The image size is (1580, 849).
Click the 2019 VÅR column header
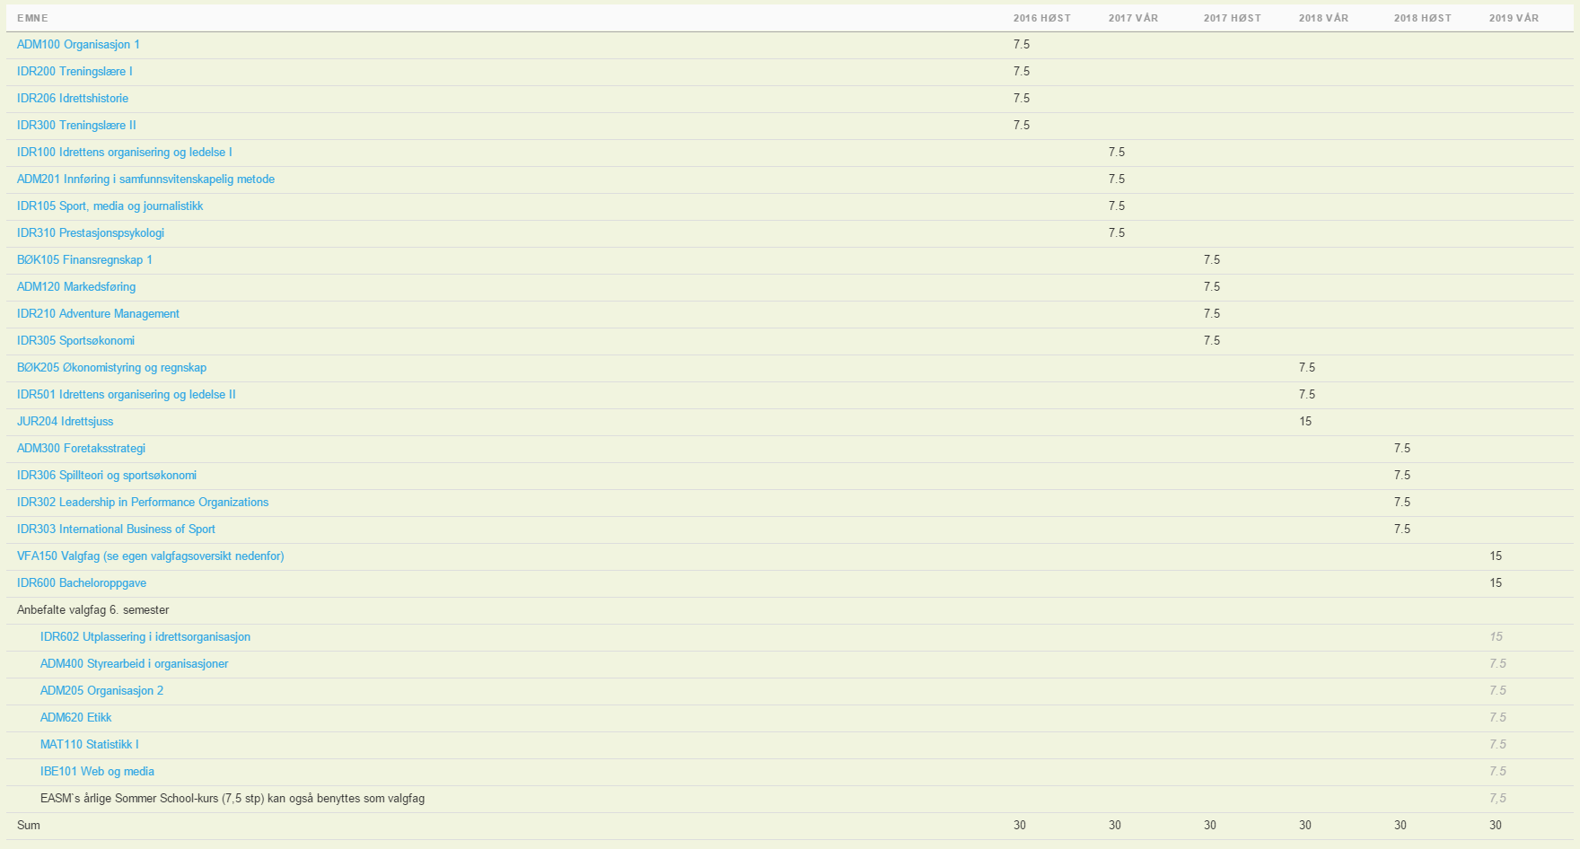click(1514, 18)
